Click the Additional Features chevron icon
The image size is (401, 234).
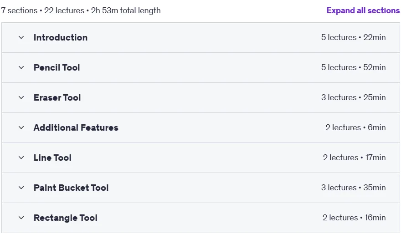coord(21,127)
